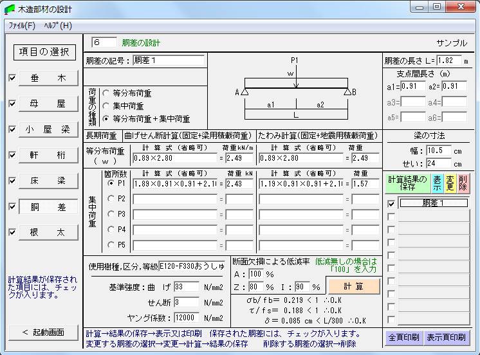
Task: Toggle the 軒桁 checkbox
Action: pyautogui.click(x=12, y=155)
